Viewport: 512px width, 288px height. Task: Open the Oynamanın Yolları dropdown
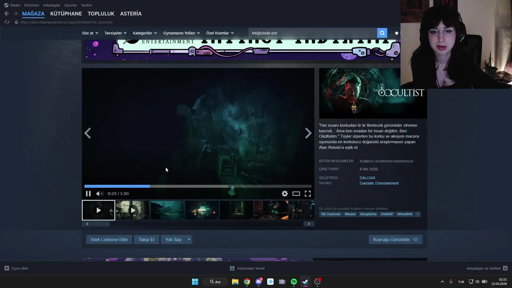(x=182, y=33)
